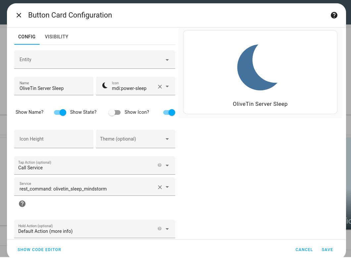Clear the rest_command service field
351x258 pixels.
point(160,187)
